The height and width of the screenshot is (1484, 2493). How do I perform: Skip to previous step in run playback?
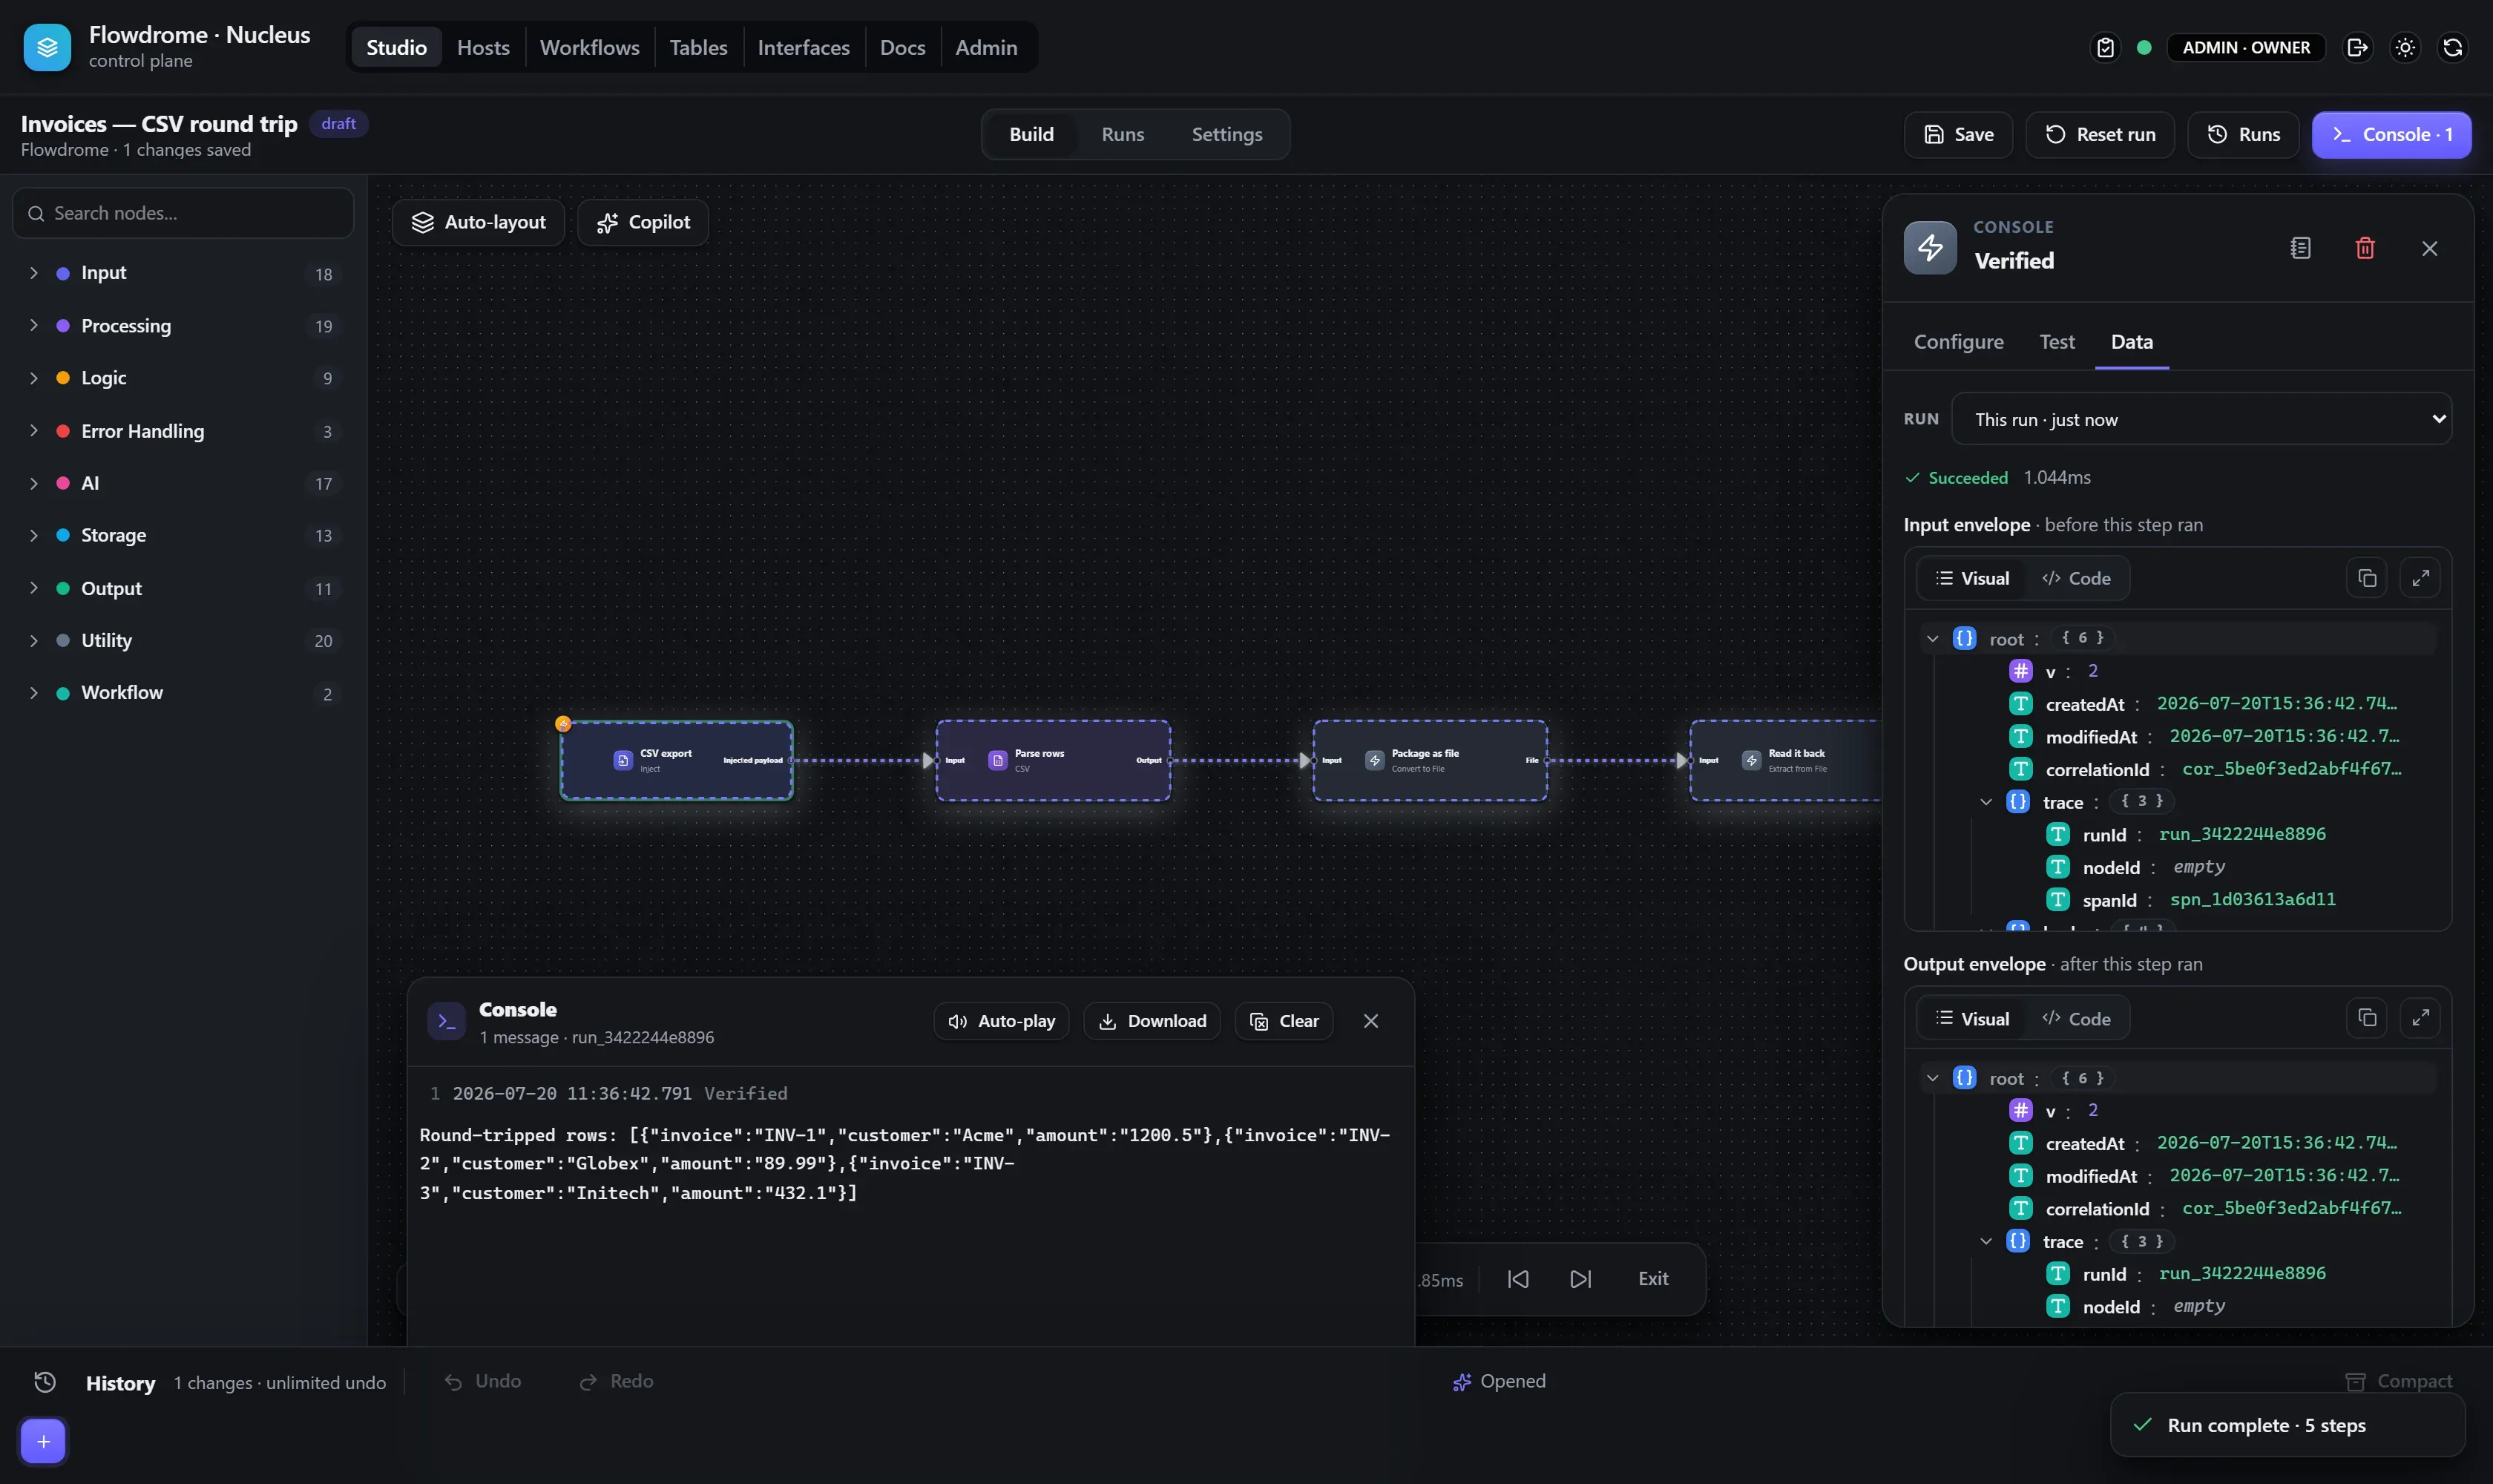1518,1279
